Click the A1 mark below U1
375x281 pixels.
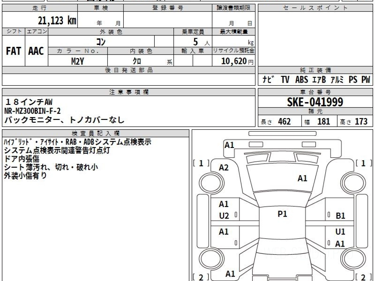click(x=340, y=244)
